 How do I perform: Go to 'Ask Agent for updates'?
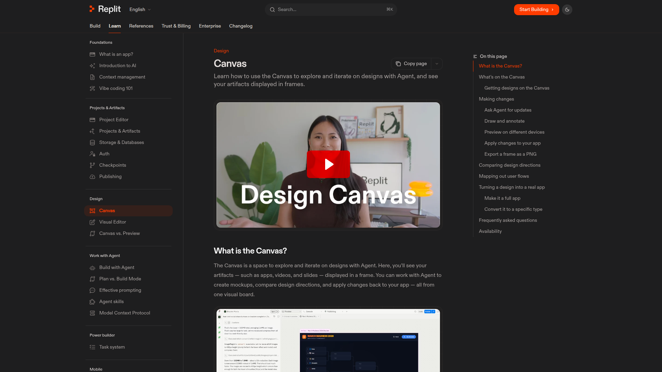point(508,110)
